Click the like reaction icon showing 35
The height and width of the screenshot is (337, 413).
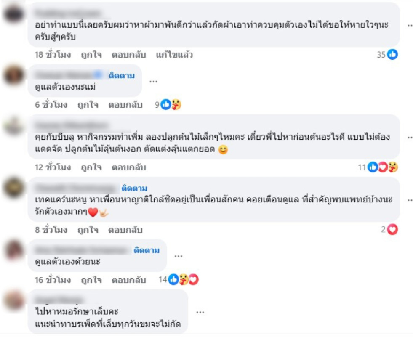click(392, 55)
